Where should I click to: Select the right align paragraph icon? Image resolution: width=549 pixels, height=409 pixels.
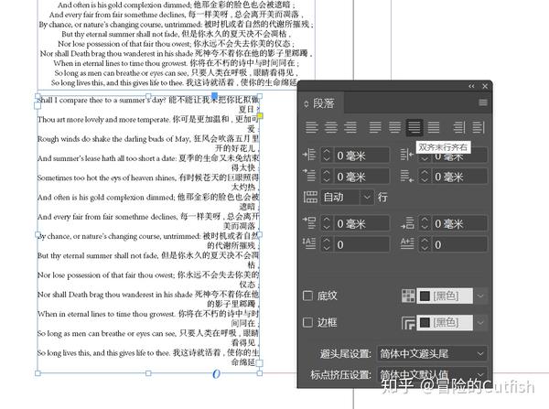click(x=350, y=127)
